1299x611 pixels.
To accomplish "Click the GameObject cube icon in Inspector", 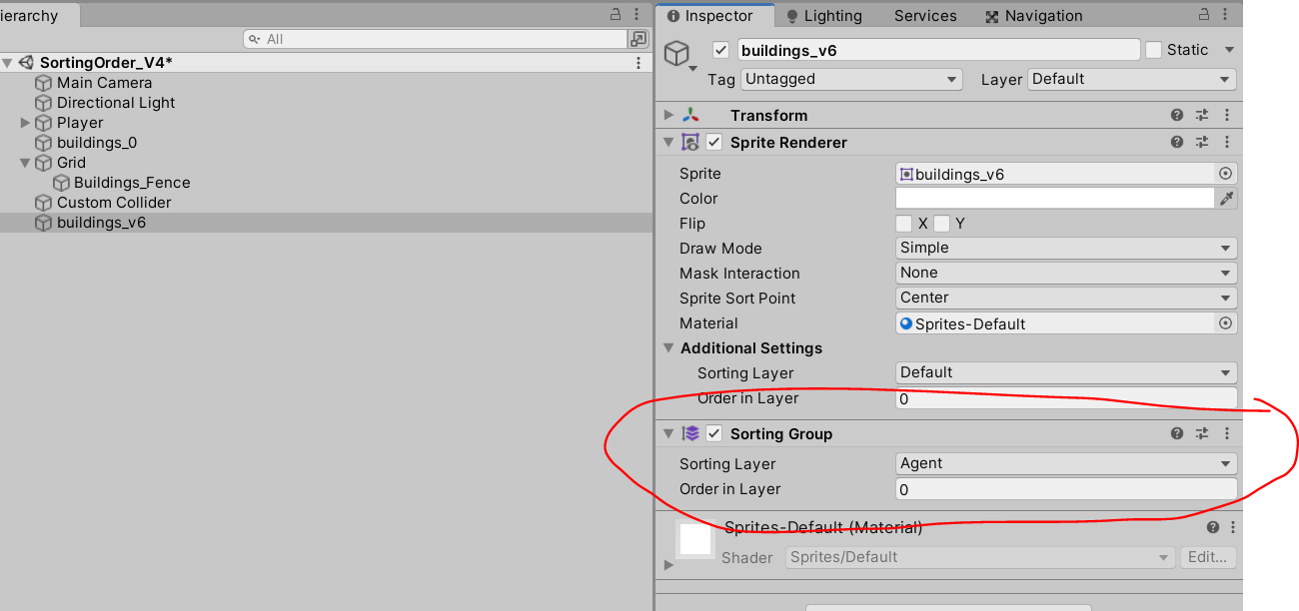I will click(678, 52).
